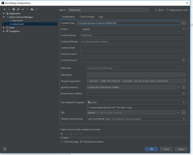The image size is (193, 155).
Task: Move Before launch task down
Action: [x=80, y=134]
